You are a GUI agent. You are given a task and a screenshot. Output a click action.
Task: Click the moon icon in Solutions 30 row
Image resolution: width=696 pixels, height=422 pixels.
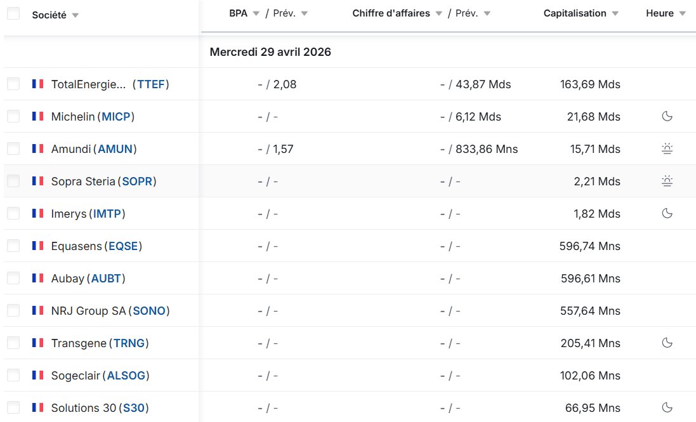667,407
